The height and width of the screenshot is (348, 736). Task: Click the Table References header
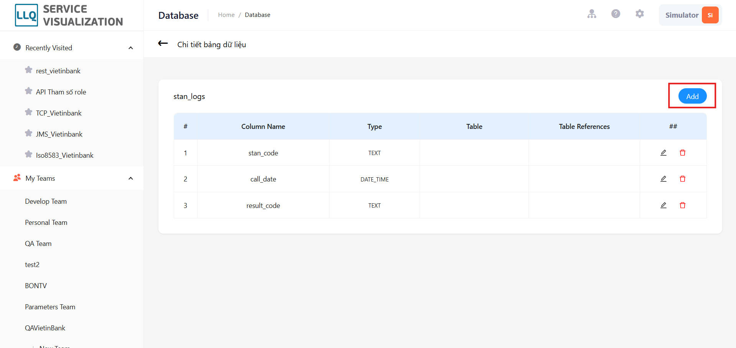click(584, 127)
